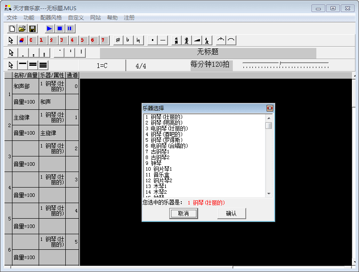Screen dimensions: 359x272
Task: Click the blue Play button in toolbar
Action: tap(49, 28)
